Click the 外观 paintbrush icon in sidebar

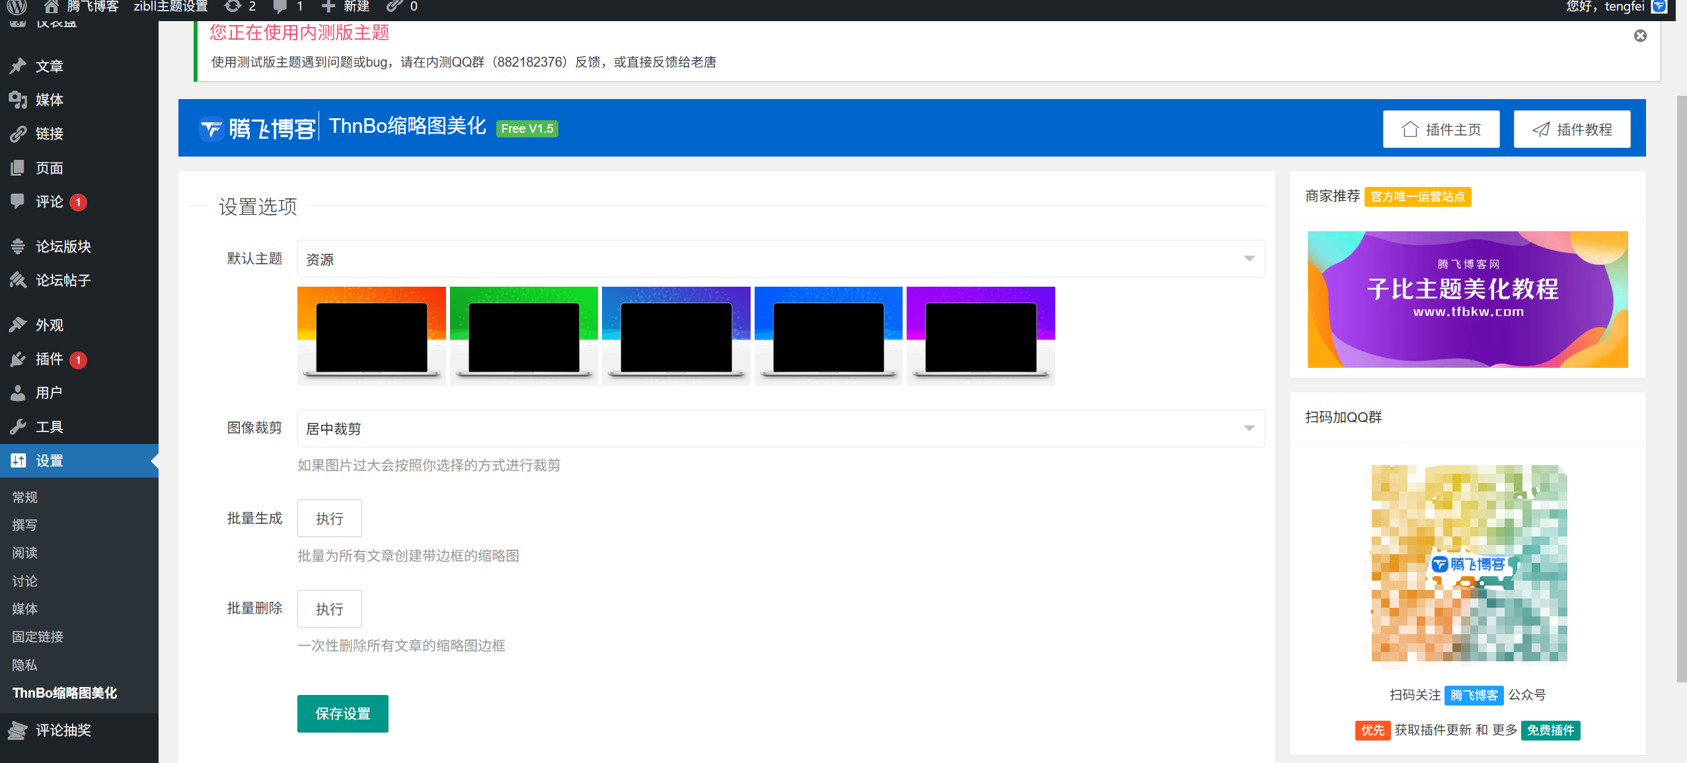[18, 325]
